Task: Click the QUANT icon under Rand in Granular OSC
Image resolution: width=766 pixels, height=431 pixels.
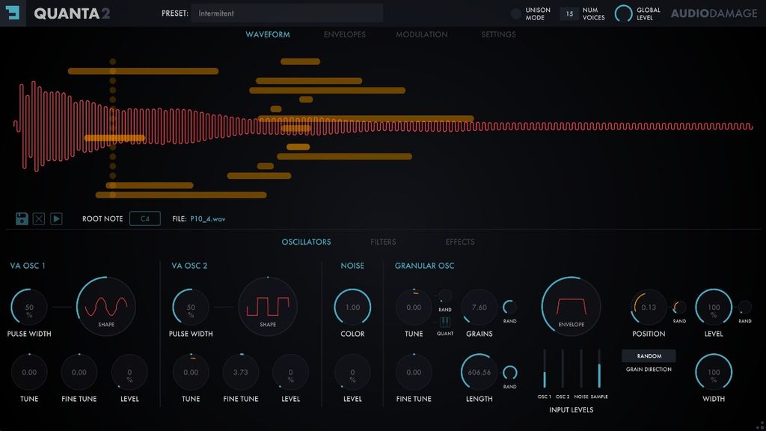Action: point(445,323)
